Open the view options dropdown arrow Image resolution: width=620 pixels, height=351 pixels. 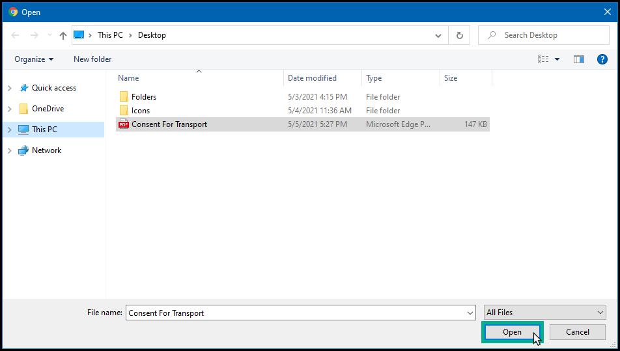[x=557, y=59]
